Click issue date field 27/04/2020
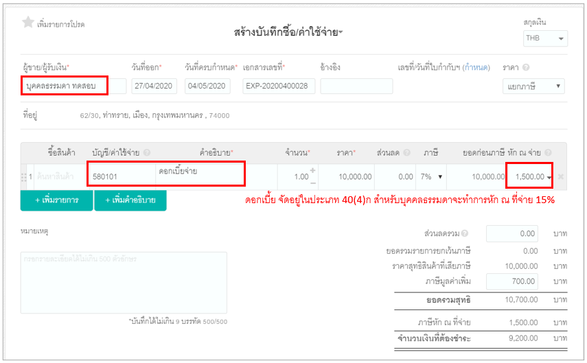Viewport: 587px width, 363px height. pyautogui.click(x=154, y=86)
